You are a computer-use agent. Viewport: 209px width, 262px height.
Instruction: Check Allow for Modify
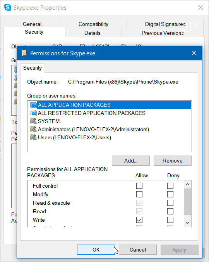pos(139,194)
